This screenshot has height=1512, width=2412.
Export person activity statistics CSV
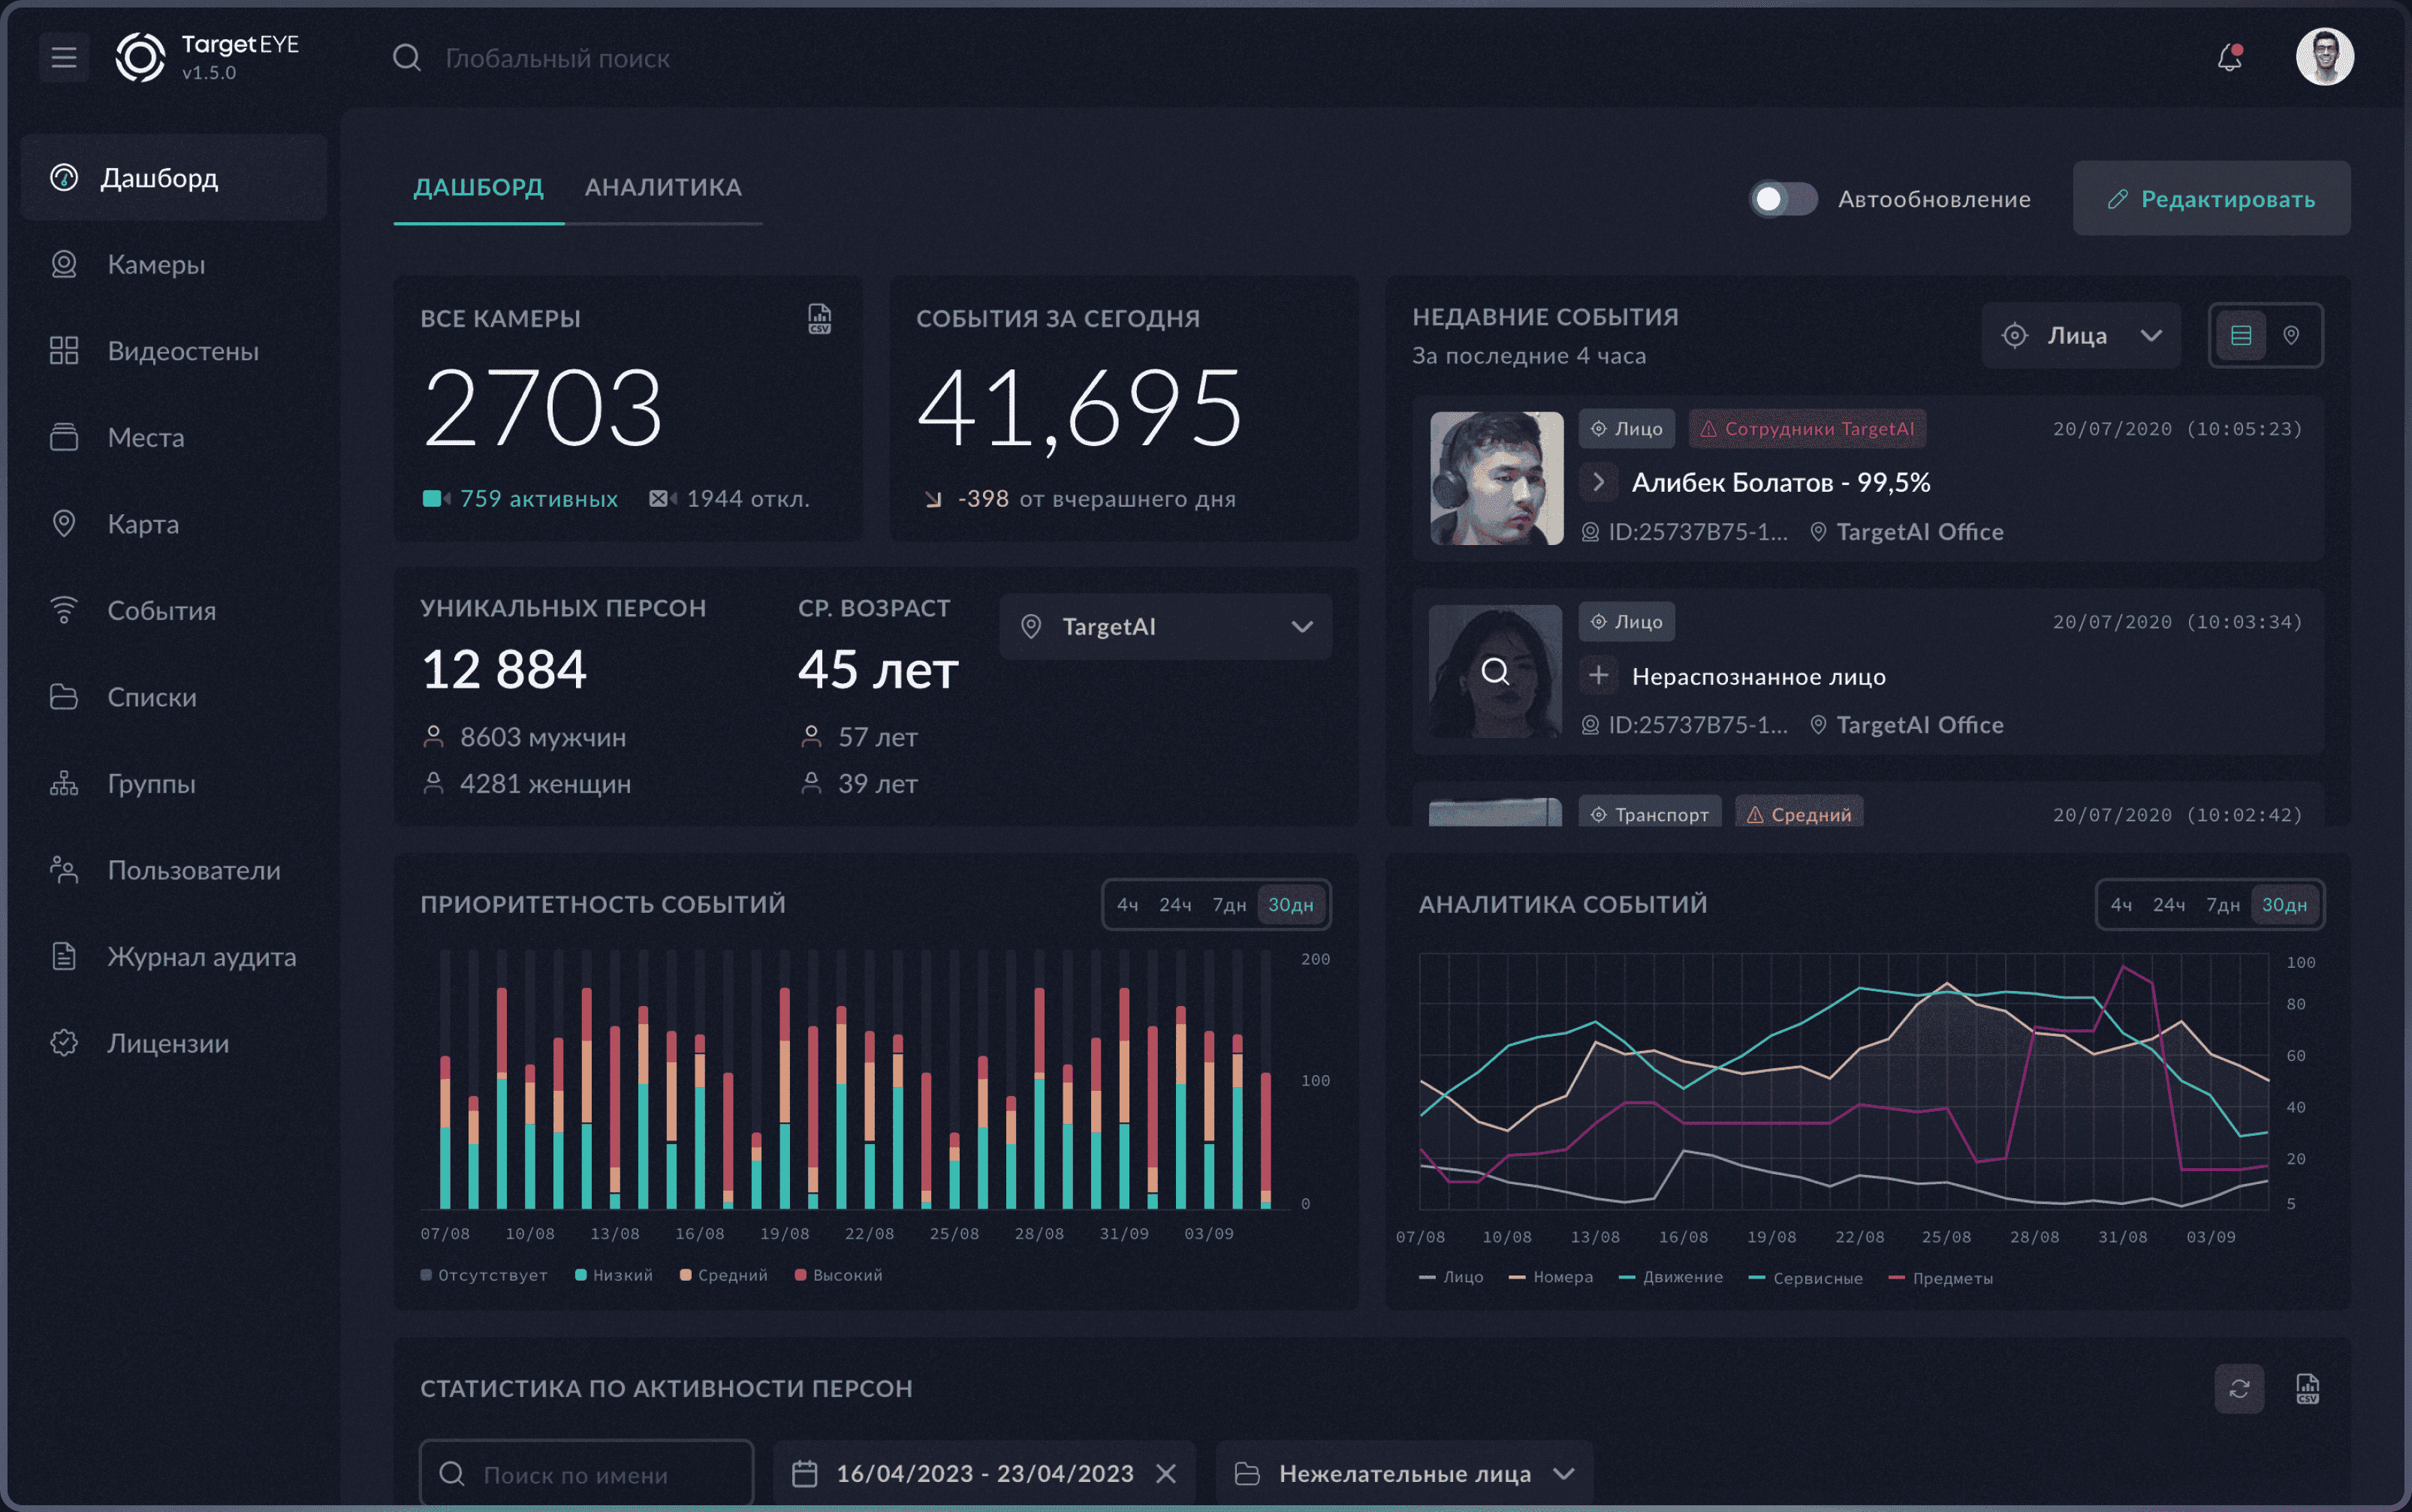click(2307, 1388)
